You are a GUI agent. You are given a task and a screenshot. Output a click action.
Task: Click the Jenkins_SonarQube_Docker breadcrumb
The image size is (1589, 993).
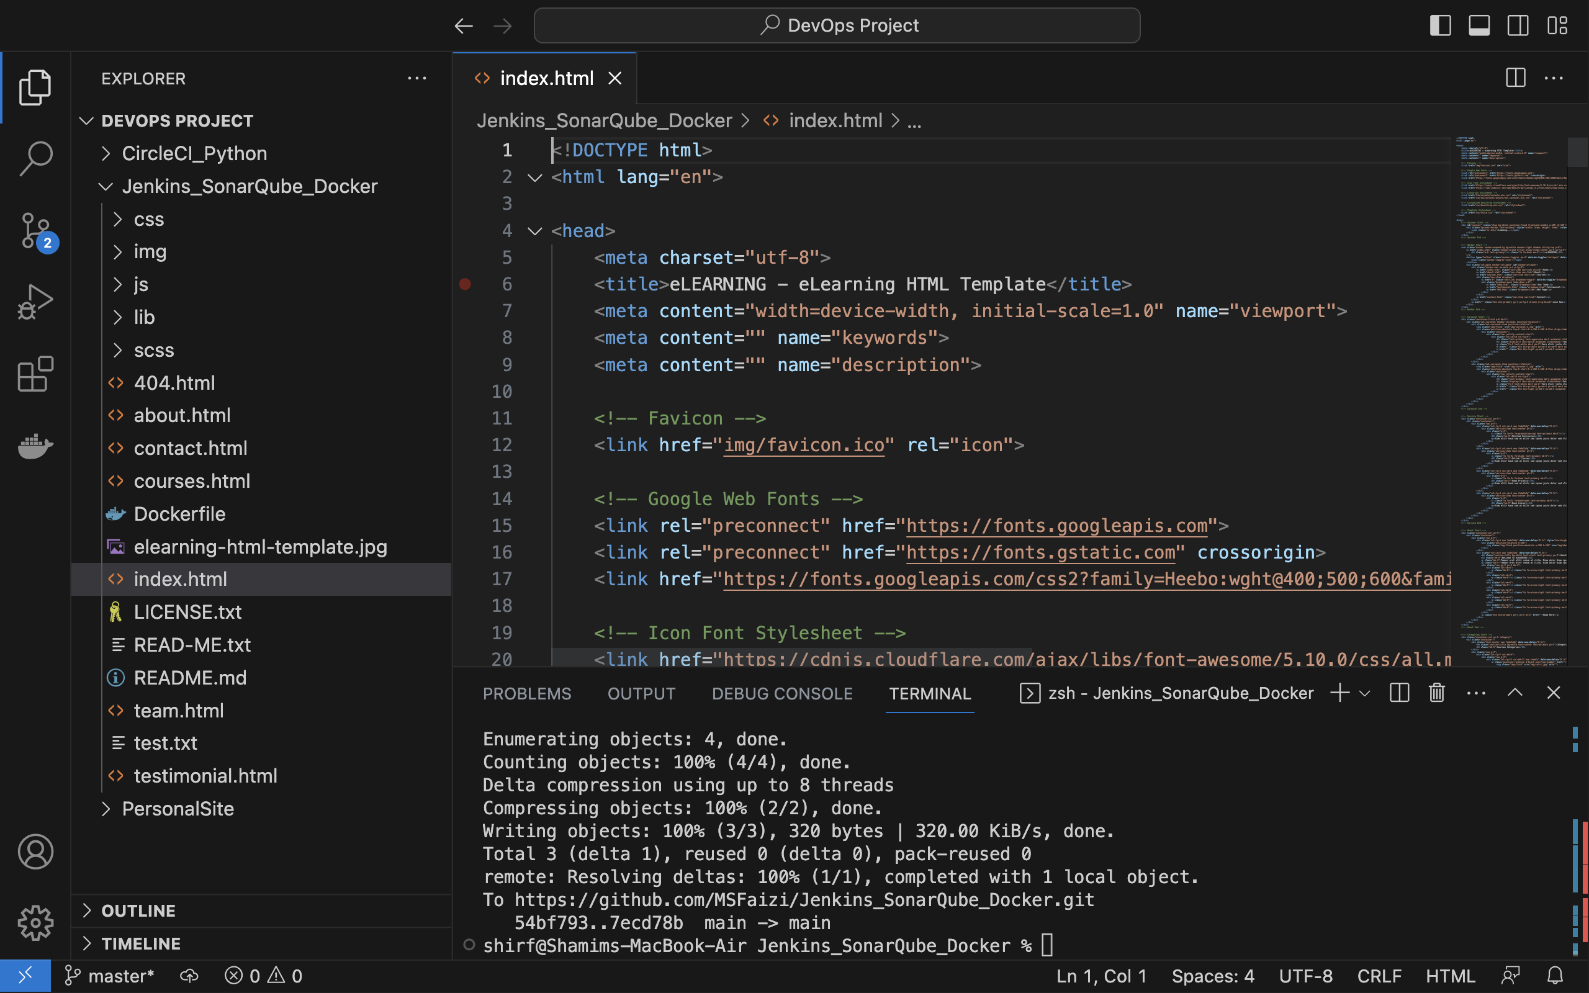(x=604, y=120)
